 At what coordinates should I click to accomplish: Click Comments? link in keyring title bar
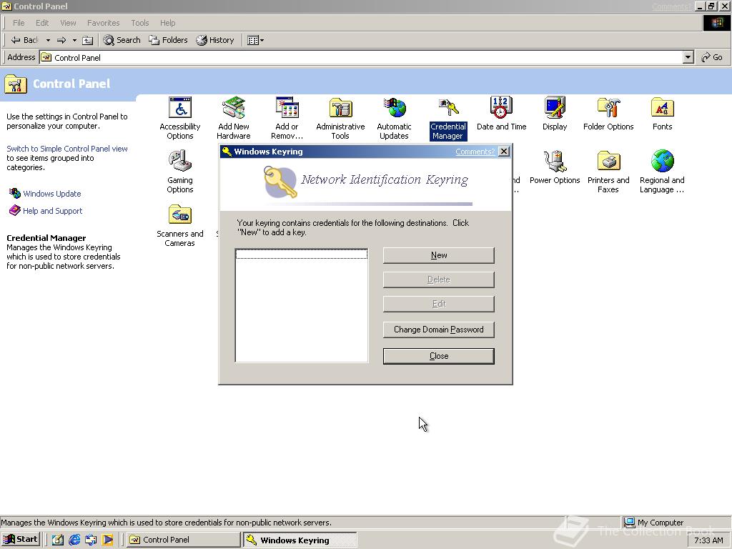coord(475,152)
